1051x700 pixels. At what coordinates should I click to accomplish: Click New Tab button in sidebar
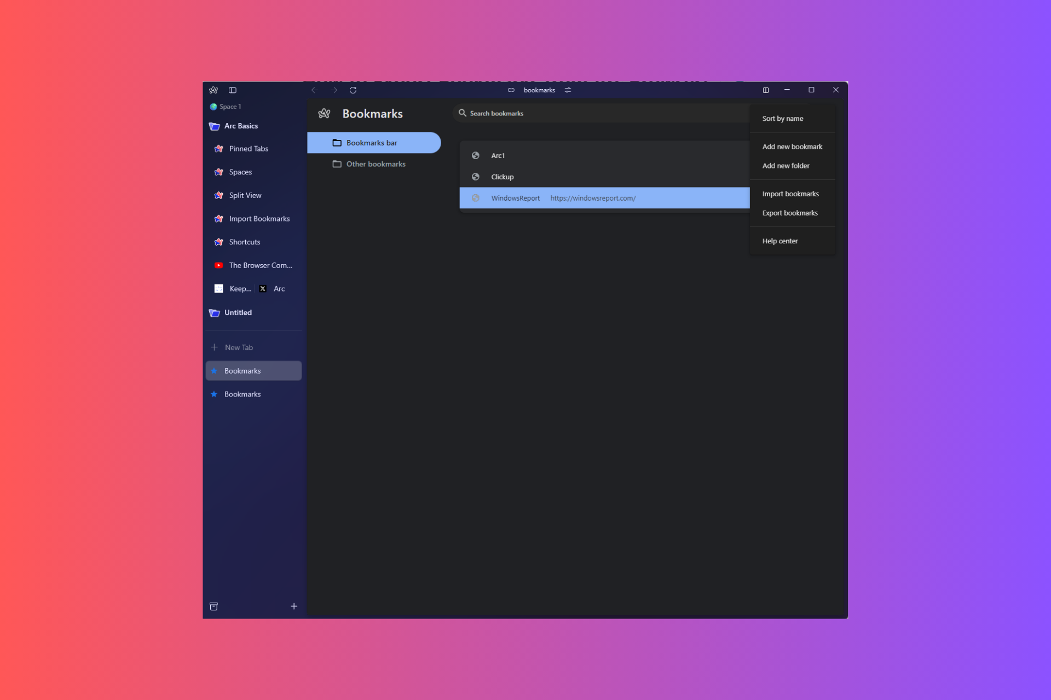point(239,348)
